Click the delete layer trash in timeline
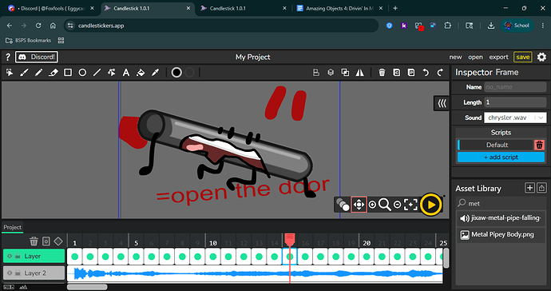The width and height of the screenshot is (551, 291). coord(34,241)
